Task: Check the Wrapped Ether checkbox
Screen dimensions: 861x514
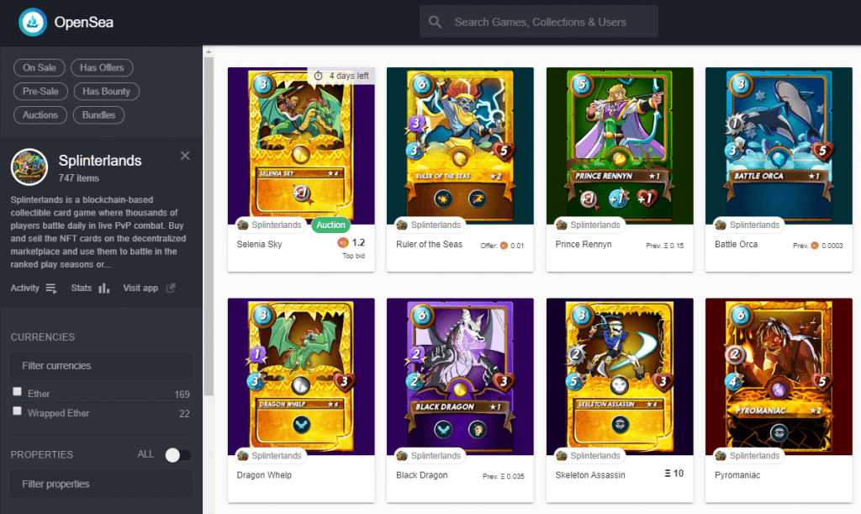Action: 17,411
